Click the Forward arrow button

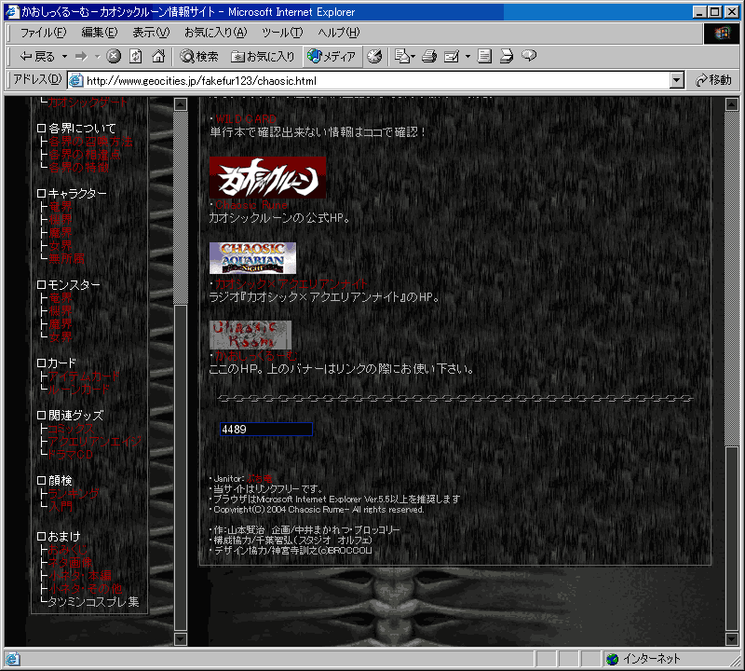coord(82,57)
